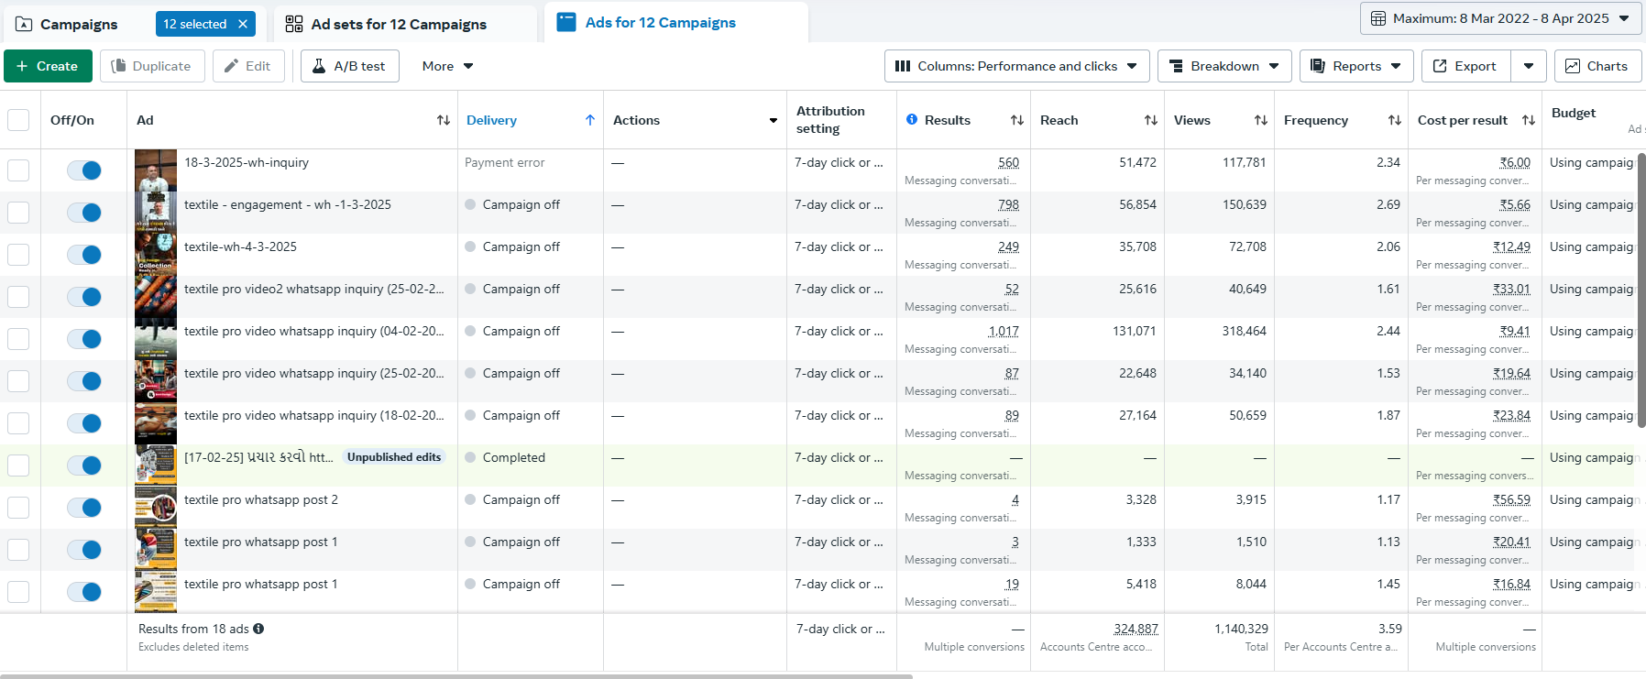Click thumbnail of textile pro whatsapp post 2
The image size is (1646, 679).
pyautogui.click(x=156, y=508)
